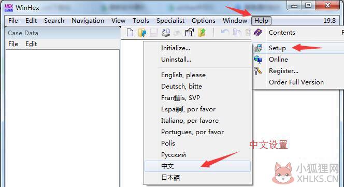Click the New file toolbar icon
The height and width of the screenshot is (187, 344).
(130, 33)
